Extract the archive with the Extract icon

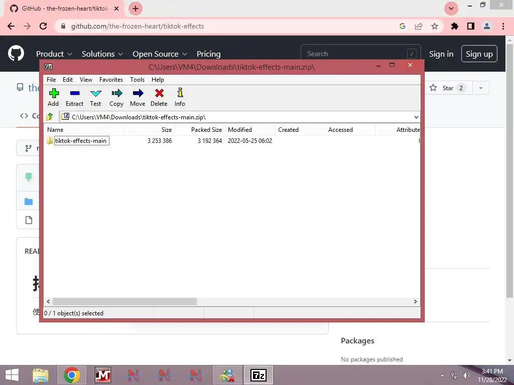click(x=74, y=97)
